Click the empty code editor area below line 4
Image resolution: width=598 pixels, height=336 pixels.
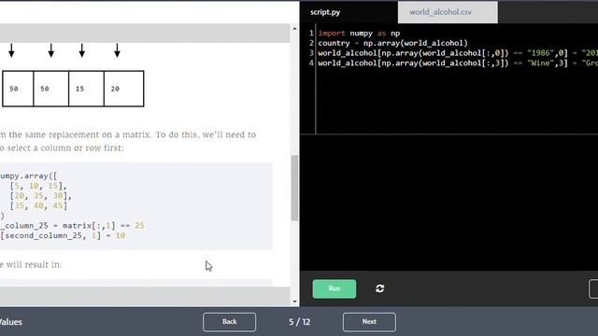coord(457,101)
